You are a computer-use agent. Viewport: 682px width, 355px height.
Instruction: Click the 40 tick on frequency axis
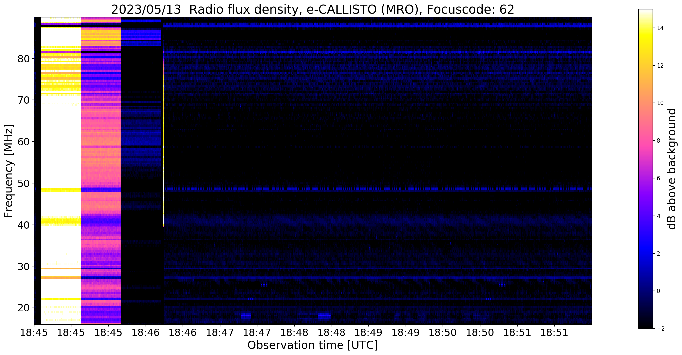coord(24,225)
